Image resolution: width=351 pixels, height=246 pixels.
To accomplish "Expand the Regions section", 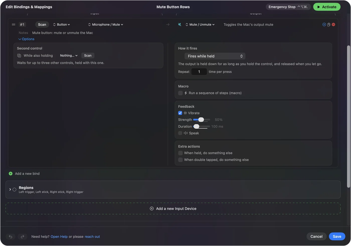I will (10, 190).
